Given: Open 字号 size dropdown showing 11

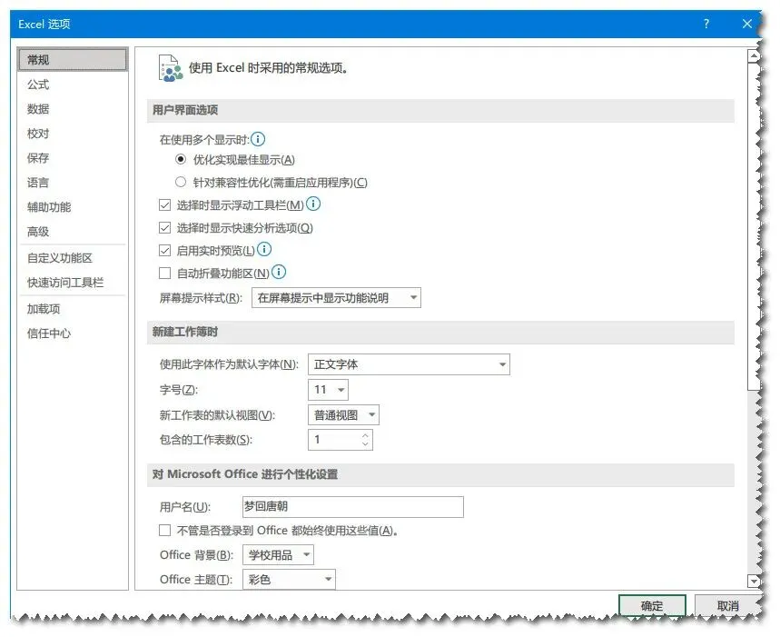Looking at the screenshot, I should click(329, 390).
